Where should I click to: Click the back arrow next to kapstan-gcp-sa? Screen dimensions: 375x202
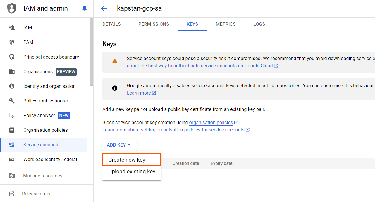point(104,8)
